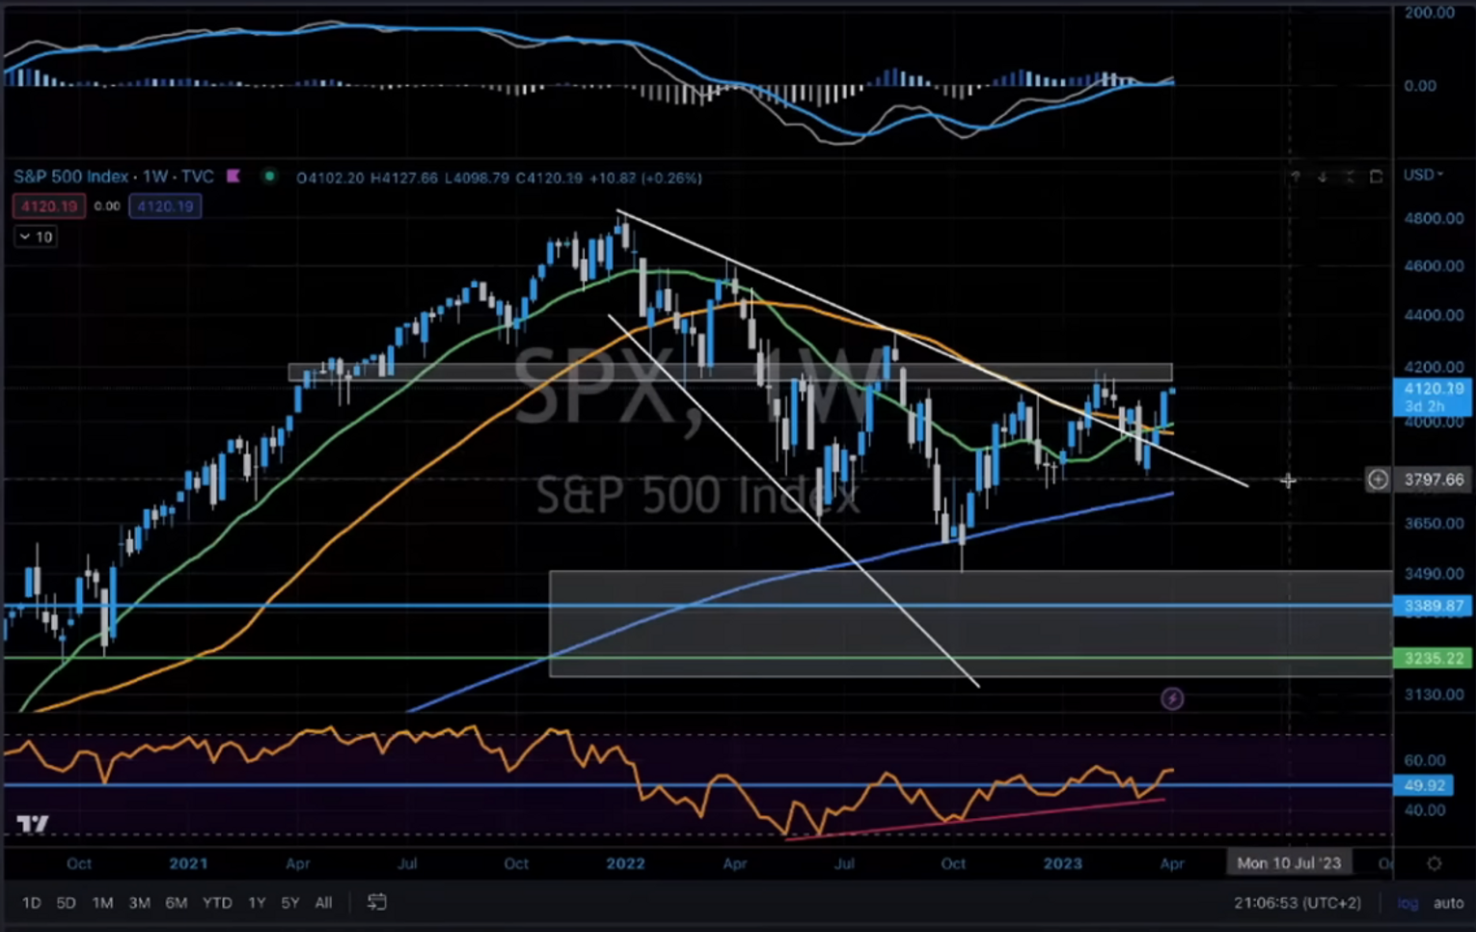Toggle log scale on price axis
Screen dimensions: 1476x932
pos(1408,903)
